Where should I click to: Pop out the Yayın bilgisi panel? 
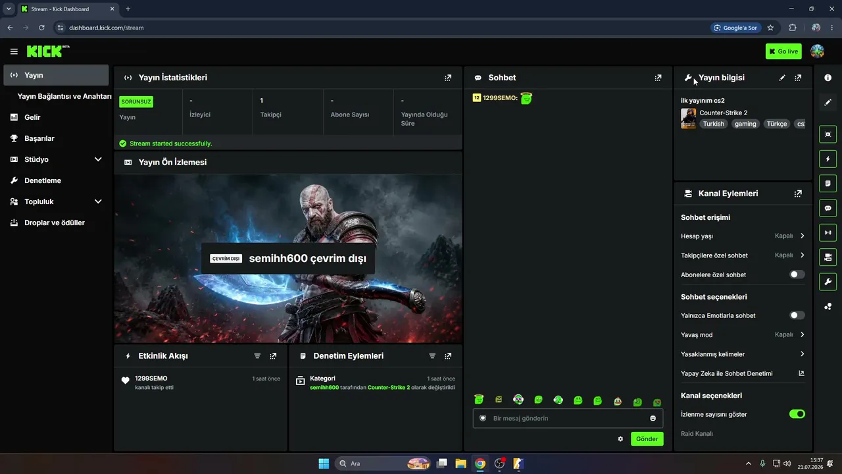(798, 78)
